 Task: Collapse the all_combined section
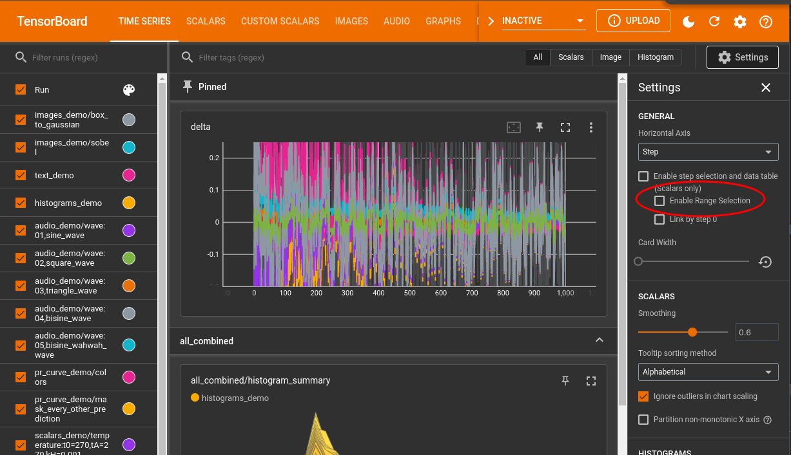[599, 340]
